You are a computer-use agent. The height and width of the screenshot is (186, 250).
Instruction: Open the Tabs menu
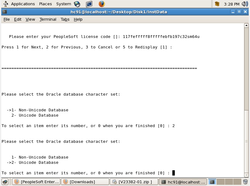65,19
